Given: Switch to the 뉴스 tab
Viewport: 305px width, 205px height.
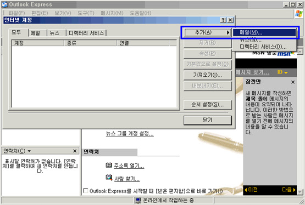Looking at the screenshot, I should 54,33.
